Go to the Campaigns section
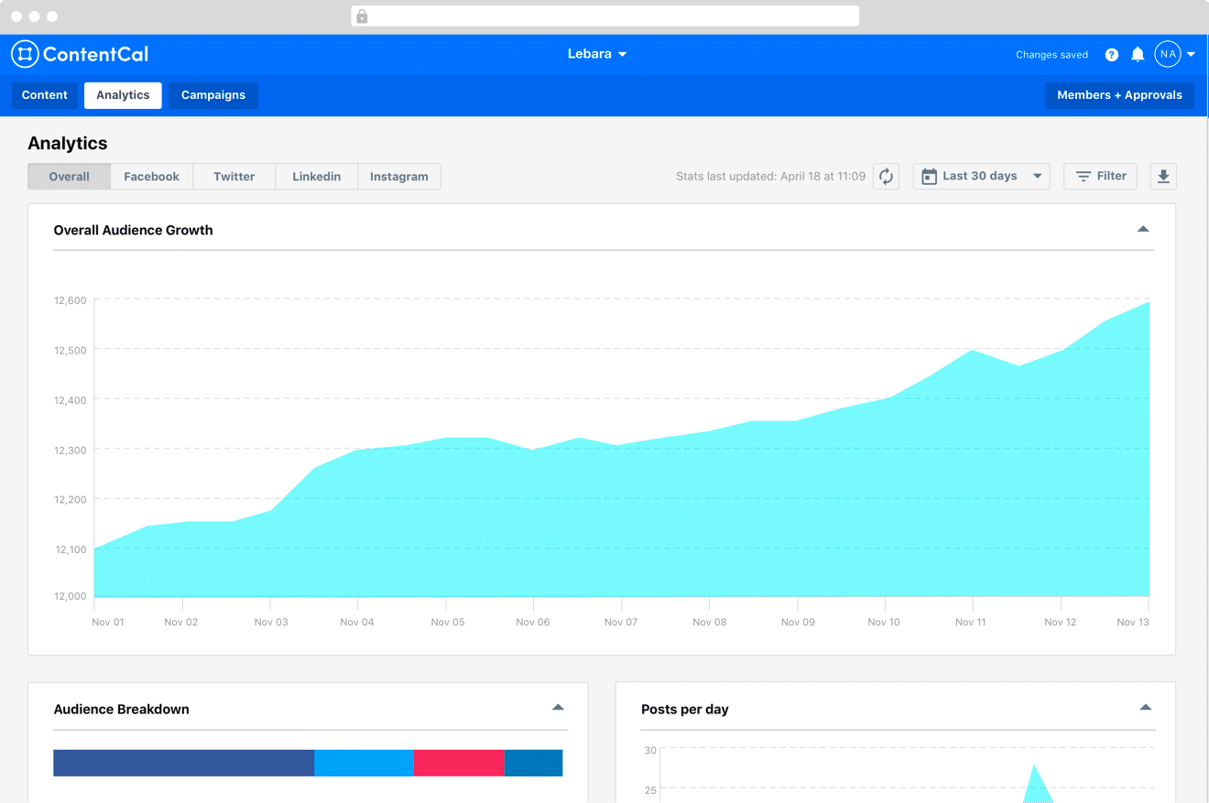This screenshot has width=1209, height=803. click(x=212, y=95)
